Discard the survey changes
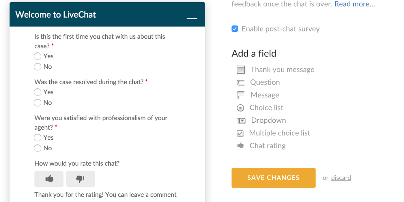This screenshot has height=202, width=404. [341, 177]
